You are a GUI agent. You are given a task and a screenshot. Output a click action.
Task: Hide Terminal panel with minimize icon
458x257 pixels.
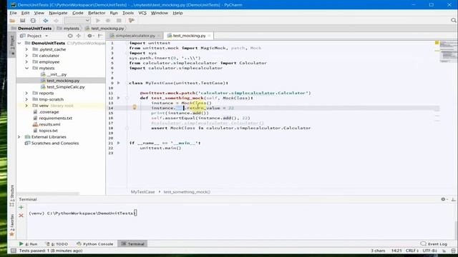coord(453,199)
